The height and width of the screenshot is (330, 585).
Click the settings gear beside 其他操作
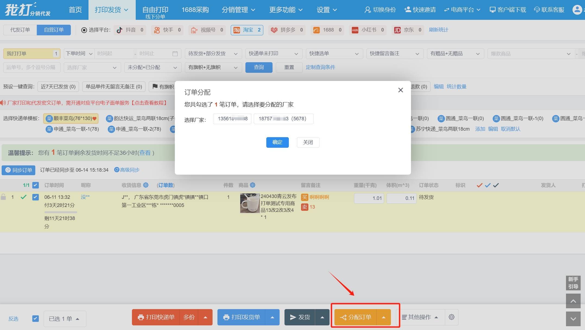tap(451, 317)
